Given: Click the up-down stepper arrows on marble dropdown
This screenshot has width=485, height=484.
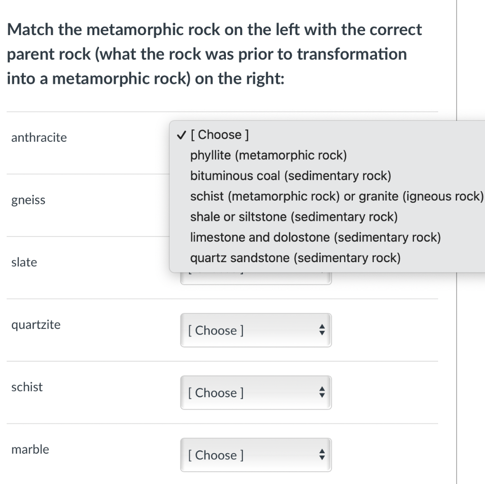Looking at the screenshot, I should click(322, 455).
